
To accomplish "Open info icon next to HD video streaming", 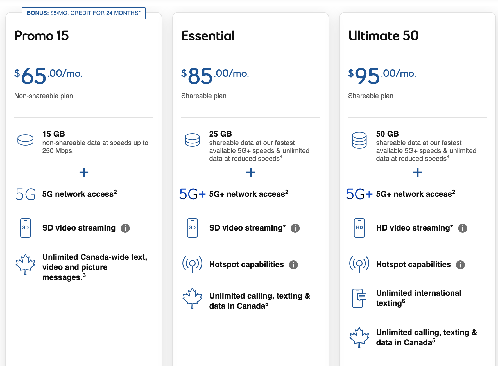I will (463, 228).
